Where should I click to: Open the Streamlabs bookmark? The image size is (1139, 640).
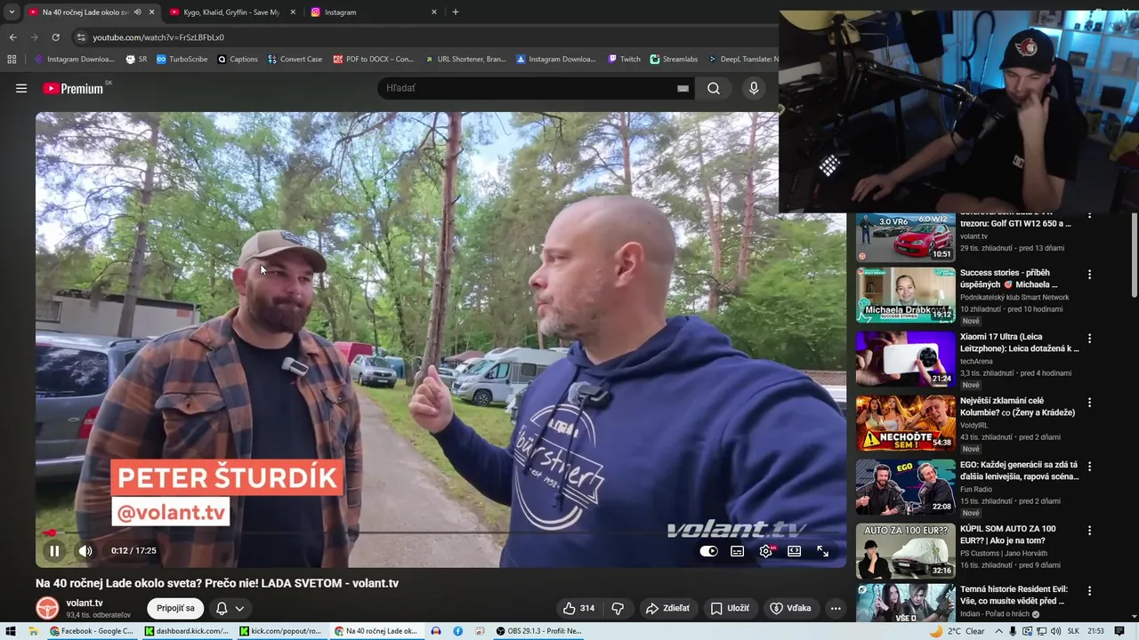click(674, 60)
